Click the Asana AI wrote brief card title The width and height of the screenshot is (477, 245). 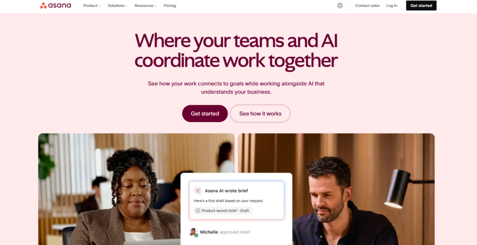click(x=226, y=191)
